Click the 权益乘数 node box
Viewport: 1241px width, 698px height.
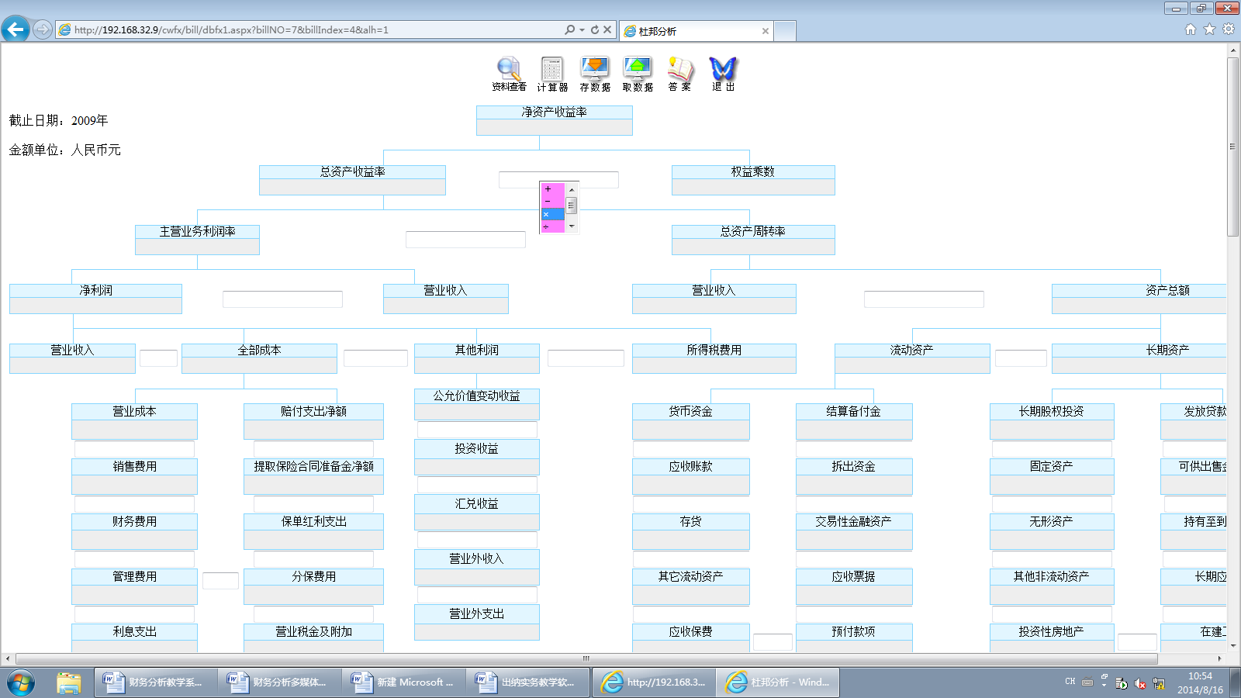click(x=753, y=180)
